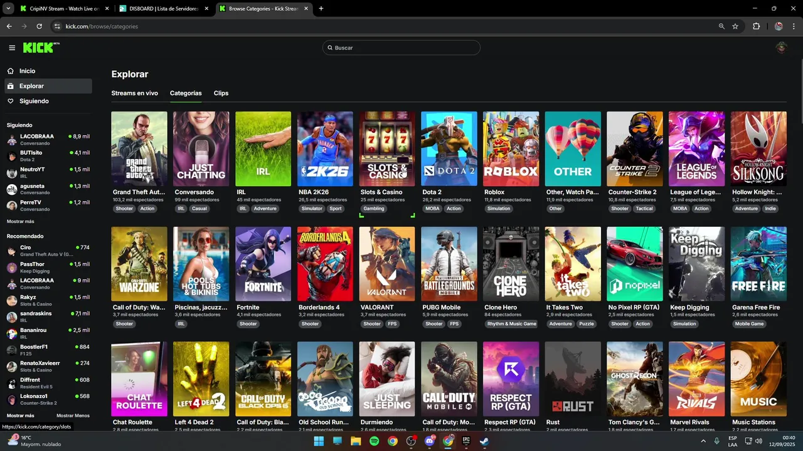Image resolution: width=803 pixels, height=451 pixels.
Task: Open League of Legends category cover
Action: [696, 148]
